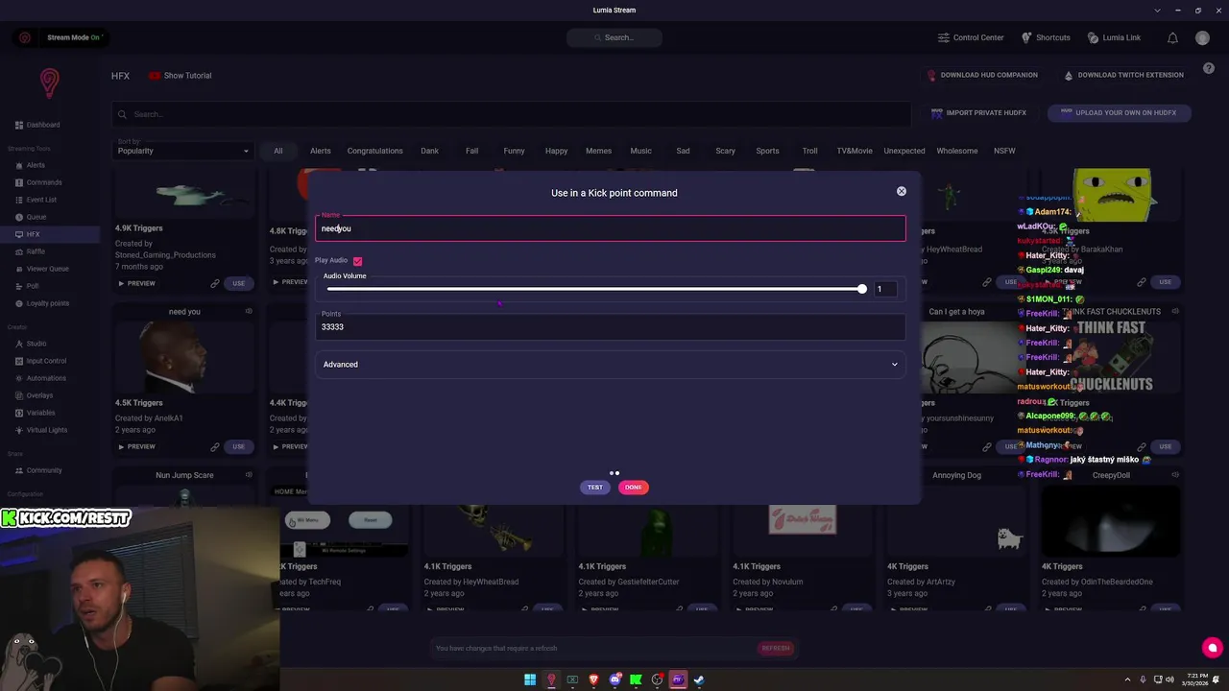Viewport: 1229px width, 691px height.
Task: Open Raffle in the sidebar
Action: click(30, 251)
